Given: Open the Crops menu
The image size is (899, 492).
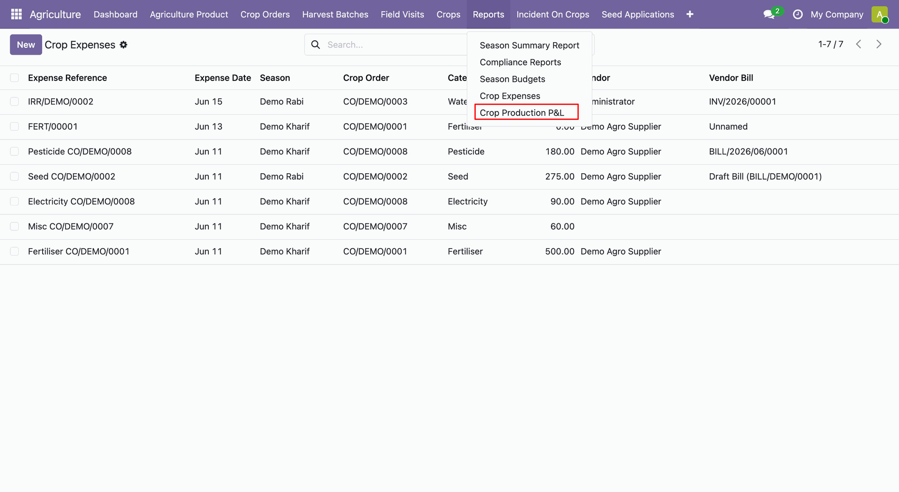Looking at the screenshot, I should [x=449, y=15].
